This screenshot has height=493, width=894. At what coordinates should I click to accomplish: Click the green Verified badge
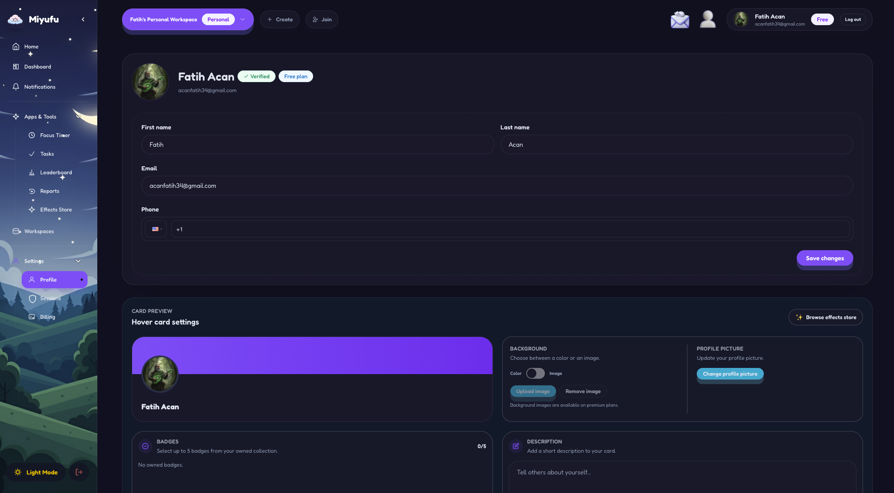click(x=257, y=76)
